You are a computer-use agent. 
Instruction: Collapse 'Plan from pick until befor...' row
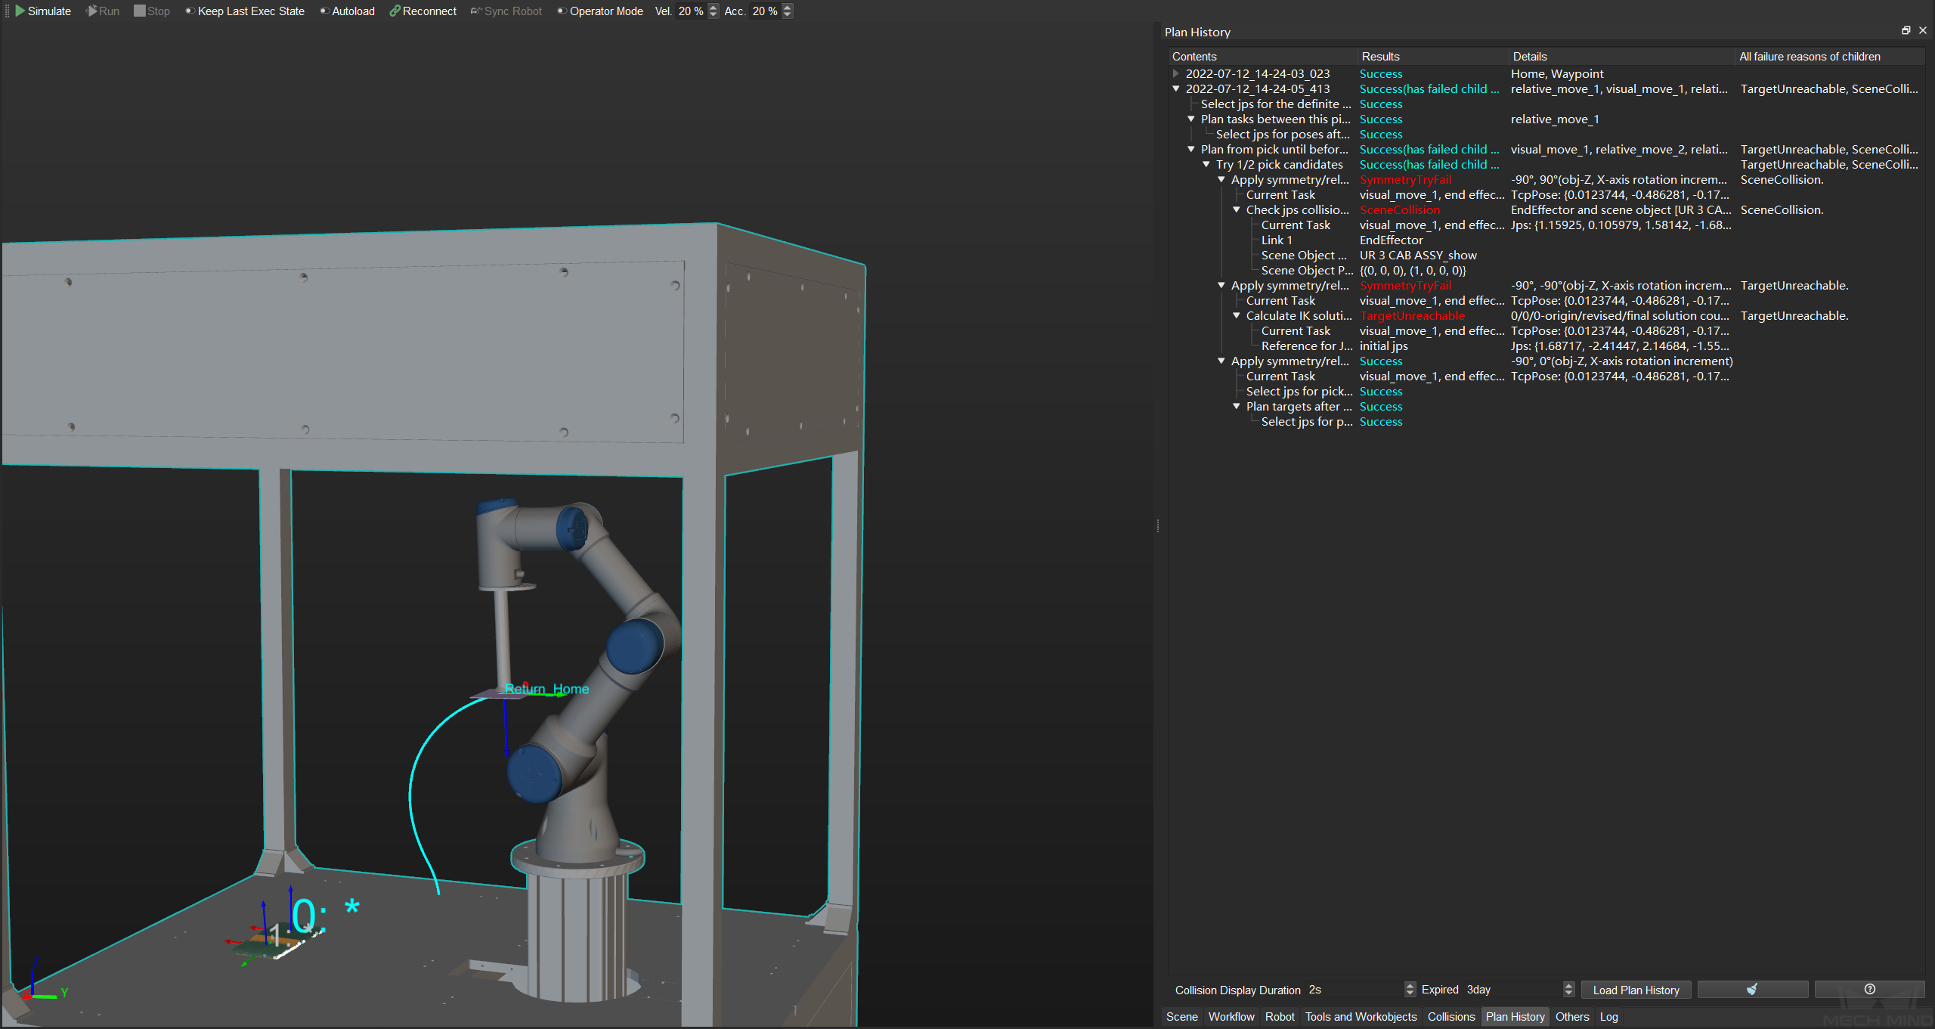click(x=1191, y=150)
